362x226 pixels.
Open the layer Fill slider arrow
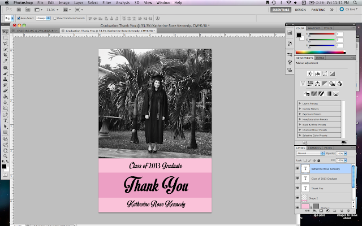[x=346, y=160]
